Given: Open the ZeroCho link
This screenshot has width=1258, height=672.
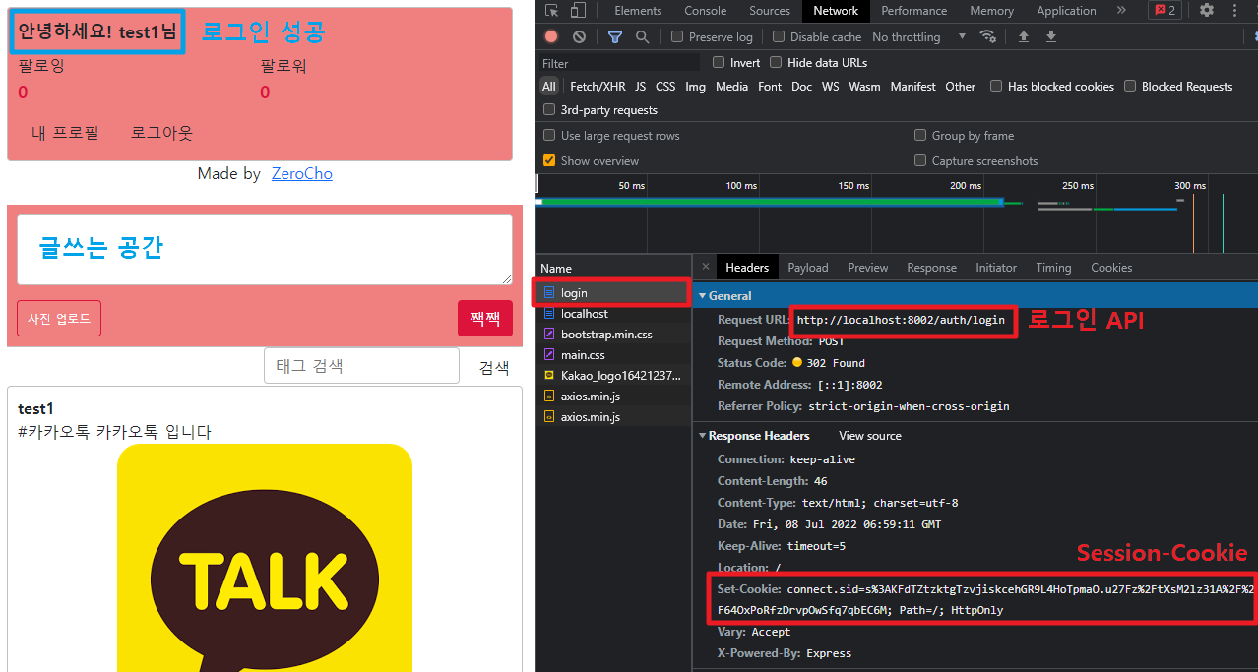Looking at the screenshot, I should (302, 174).
